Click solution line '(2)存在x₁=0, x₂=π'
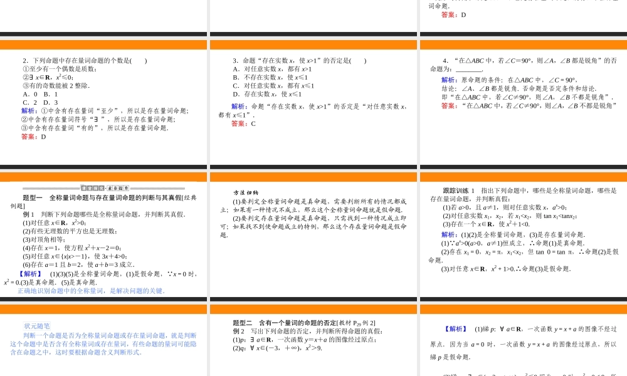The height and width of the screenshot is (376, 627). (524, 256)
